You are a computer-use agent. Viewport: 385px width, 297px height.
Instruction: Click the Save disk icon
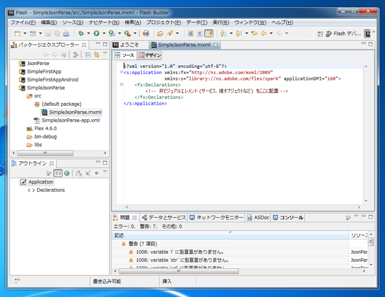coord(48,33)
